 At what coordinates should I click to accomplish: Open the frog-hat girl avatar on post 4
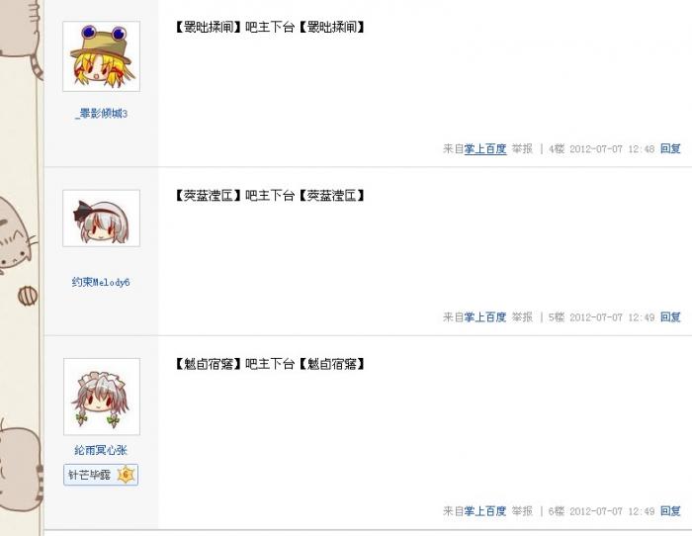102,56
